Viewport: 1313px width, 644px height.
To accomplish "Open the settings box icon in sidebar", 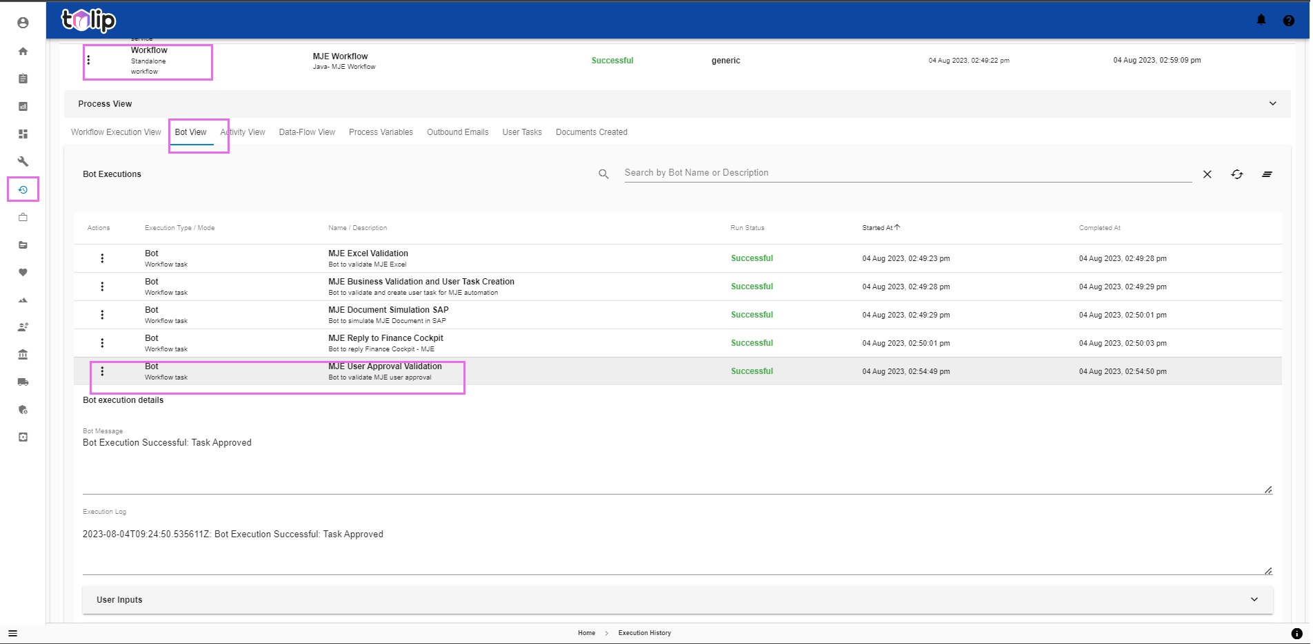I will pyautogui.click(x=23, y=437).
